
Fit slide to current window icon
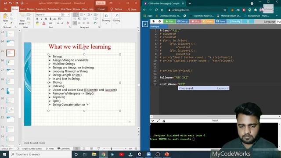point(136,148)
